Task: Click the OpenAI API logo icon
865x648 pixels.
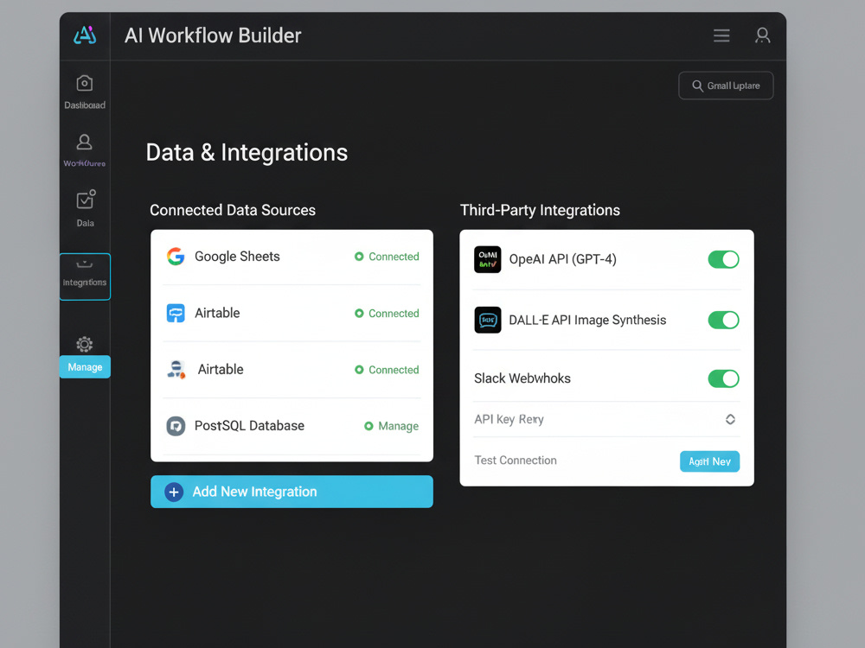Action: click(488, 259)
